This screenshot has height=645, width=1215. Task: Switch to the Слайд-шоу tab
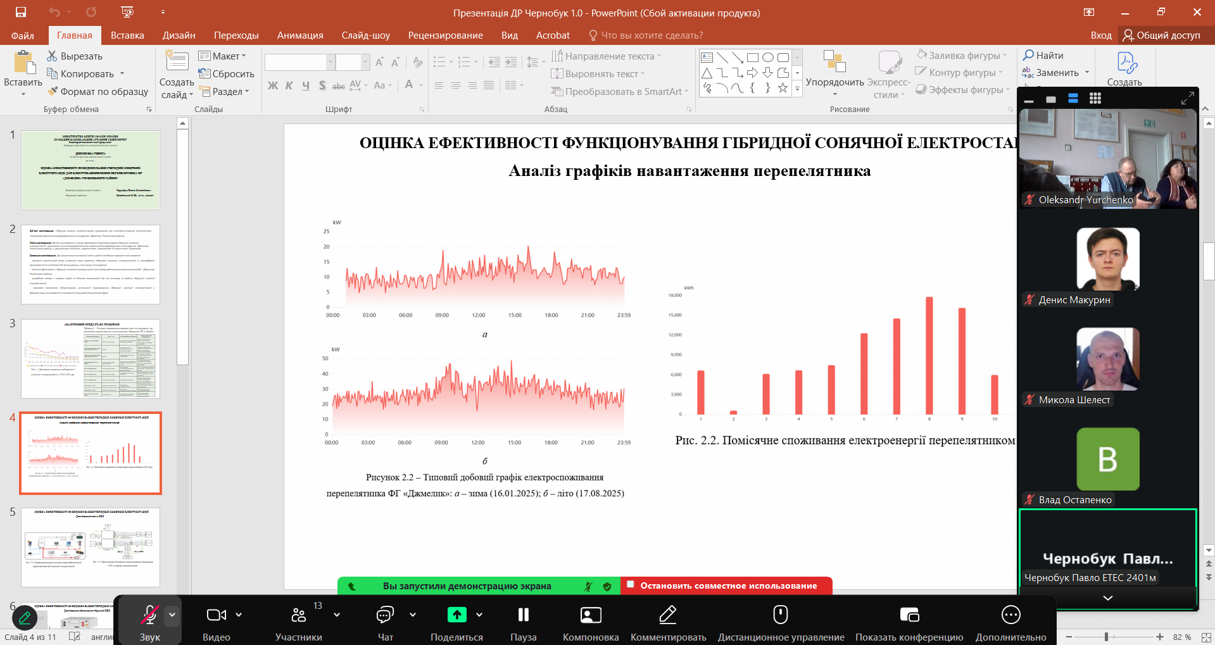click(365, 35)
